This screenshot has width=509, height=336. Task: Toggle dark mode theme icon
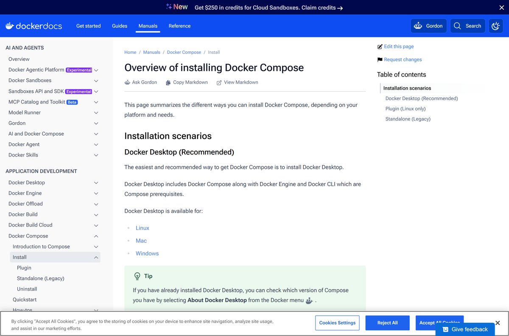point(496,26)
